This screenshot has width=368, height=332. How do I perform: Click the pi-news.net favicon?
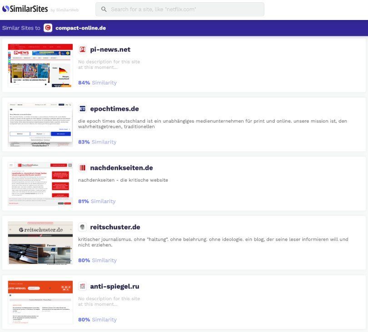(x=82, y=50)
